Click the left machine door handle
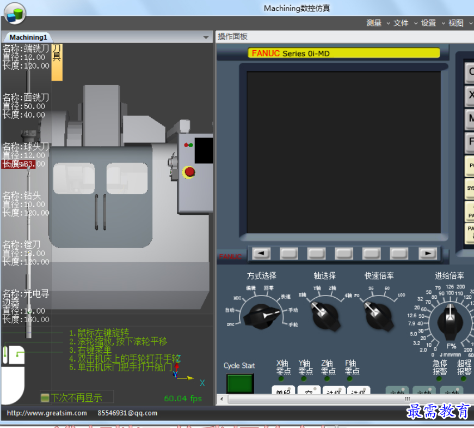The height and width of the screenshot is (428, 474). [x=96, y=212]
